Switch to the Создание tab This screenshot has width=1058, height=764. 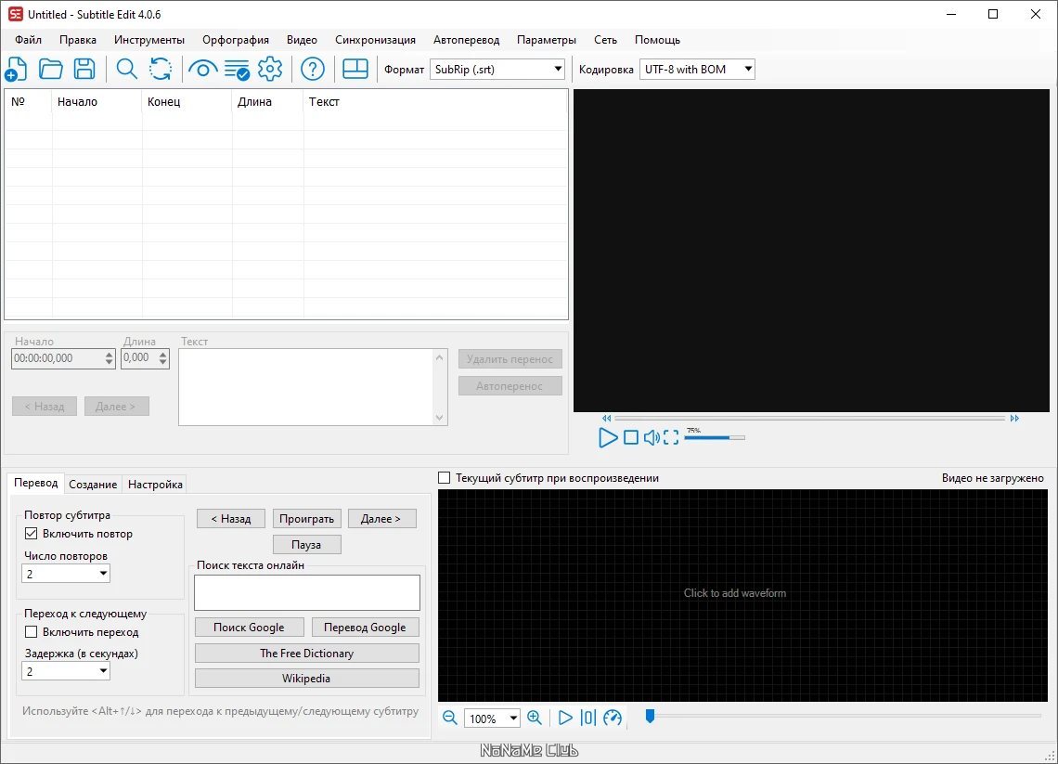[x=93, y=484]
